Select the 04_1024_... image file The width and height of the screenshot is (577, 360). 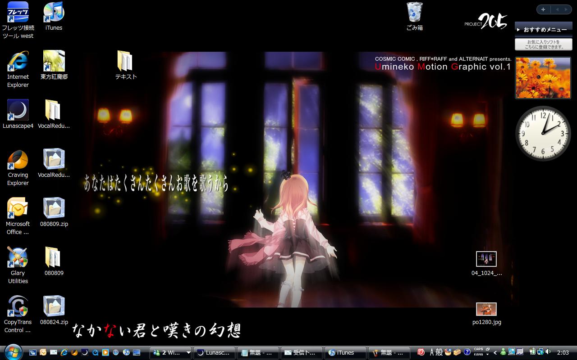[486, 264]
